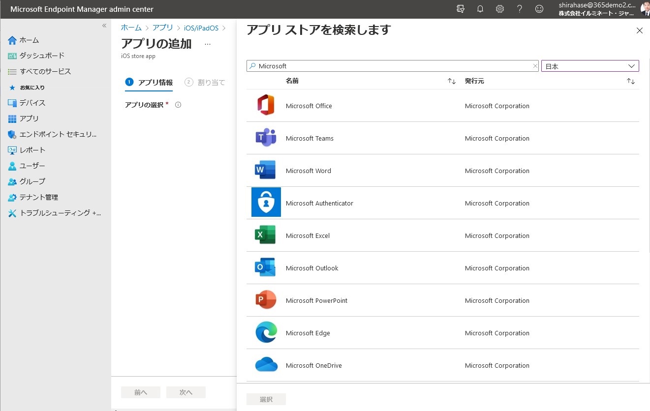Image resolution: width=650 pixels, height=411 pixels.
Task: Click the Microsoft search input field
Action: click(393, 66)
